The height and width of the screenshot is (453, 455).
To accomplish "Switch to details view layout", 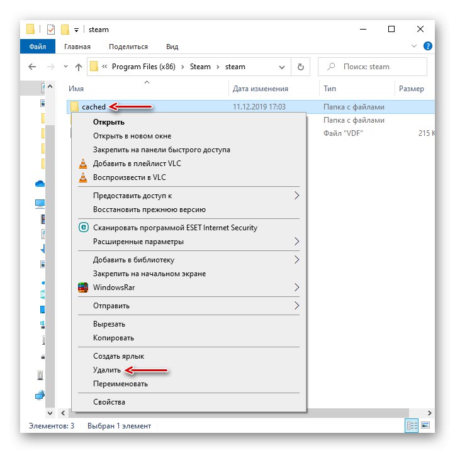I will (412, 425).
